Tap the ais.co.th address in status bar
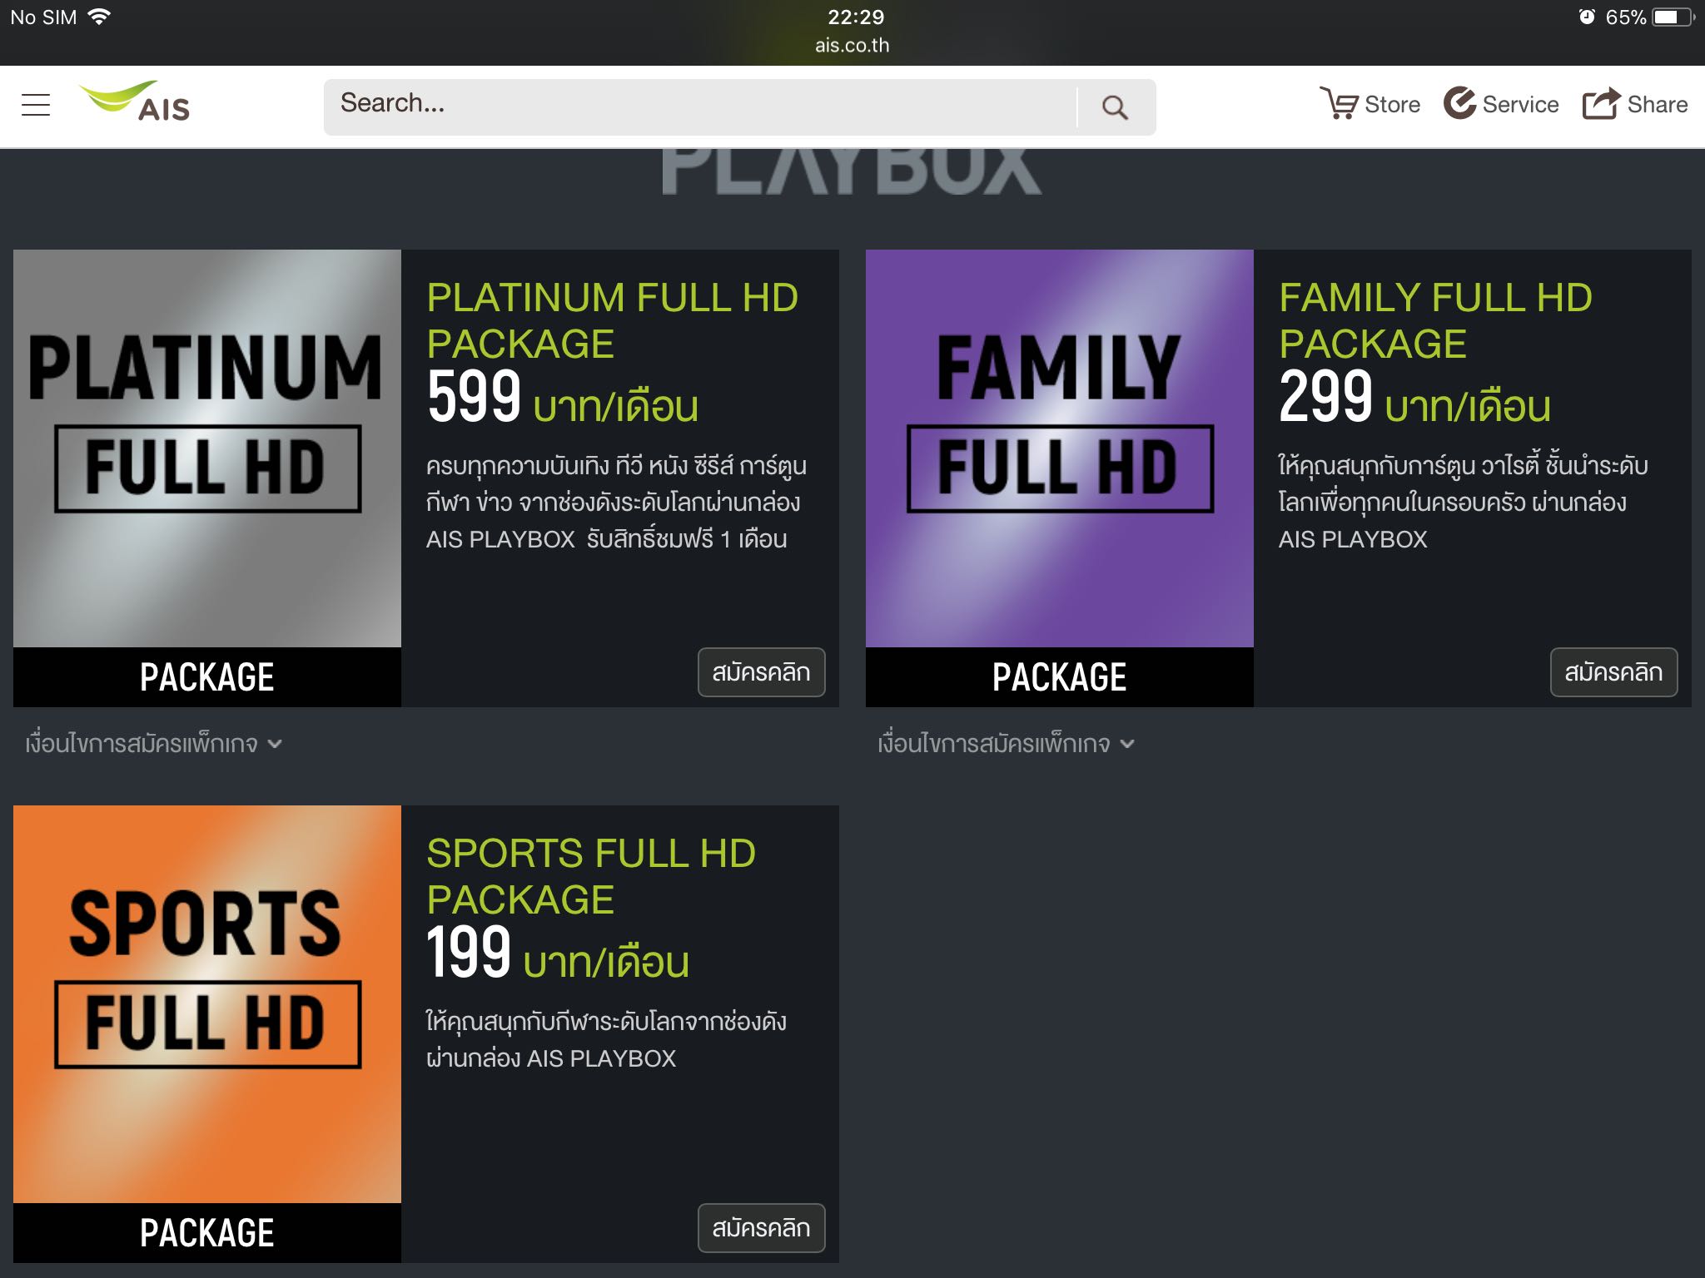The image size is (1705, 1278). point(852,46)
